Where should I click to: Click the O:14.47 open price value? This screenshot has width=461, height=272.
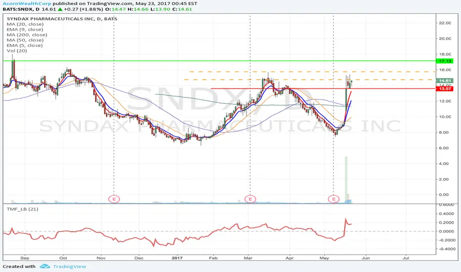point(116,9)
